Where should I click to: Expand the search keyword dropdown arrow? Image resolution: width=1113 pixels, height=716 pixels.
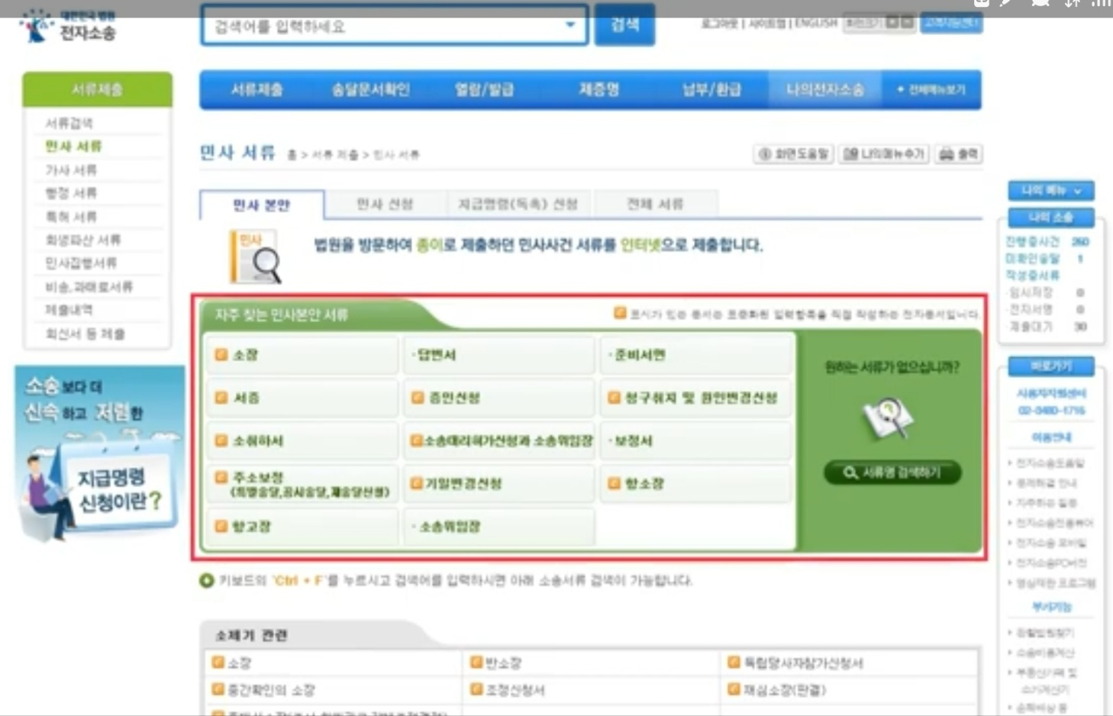point(570,24)
